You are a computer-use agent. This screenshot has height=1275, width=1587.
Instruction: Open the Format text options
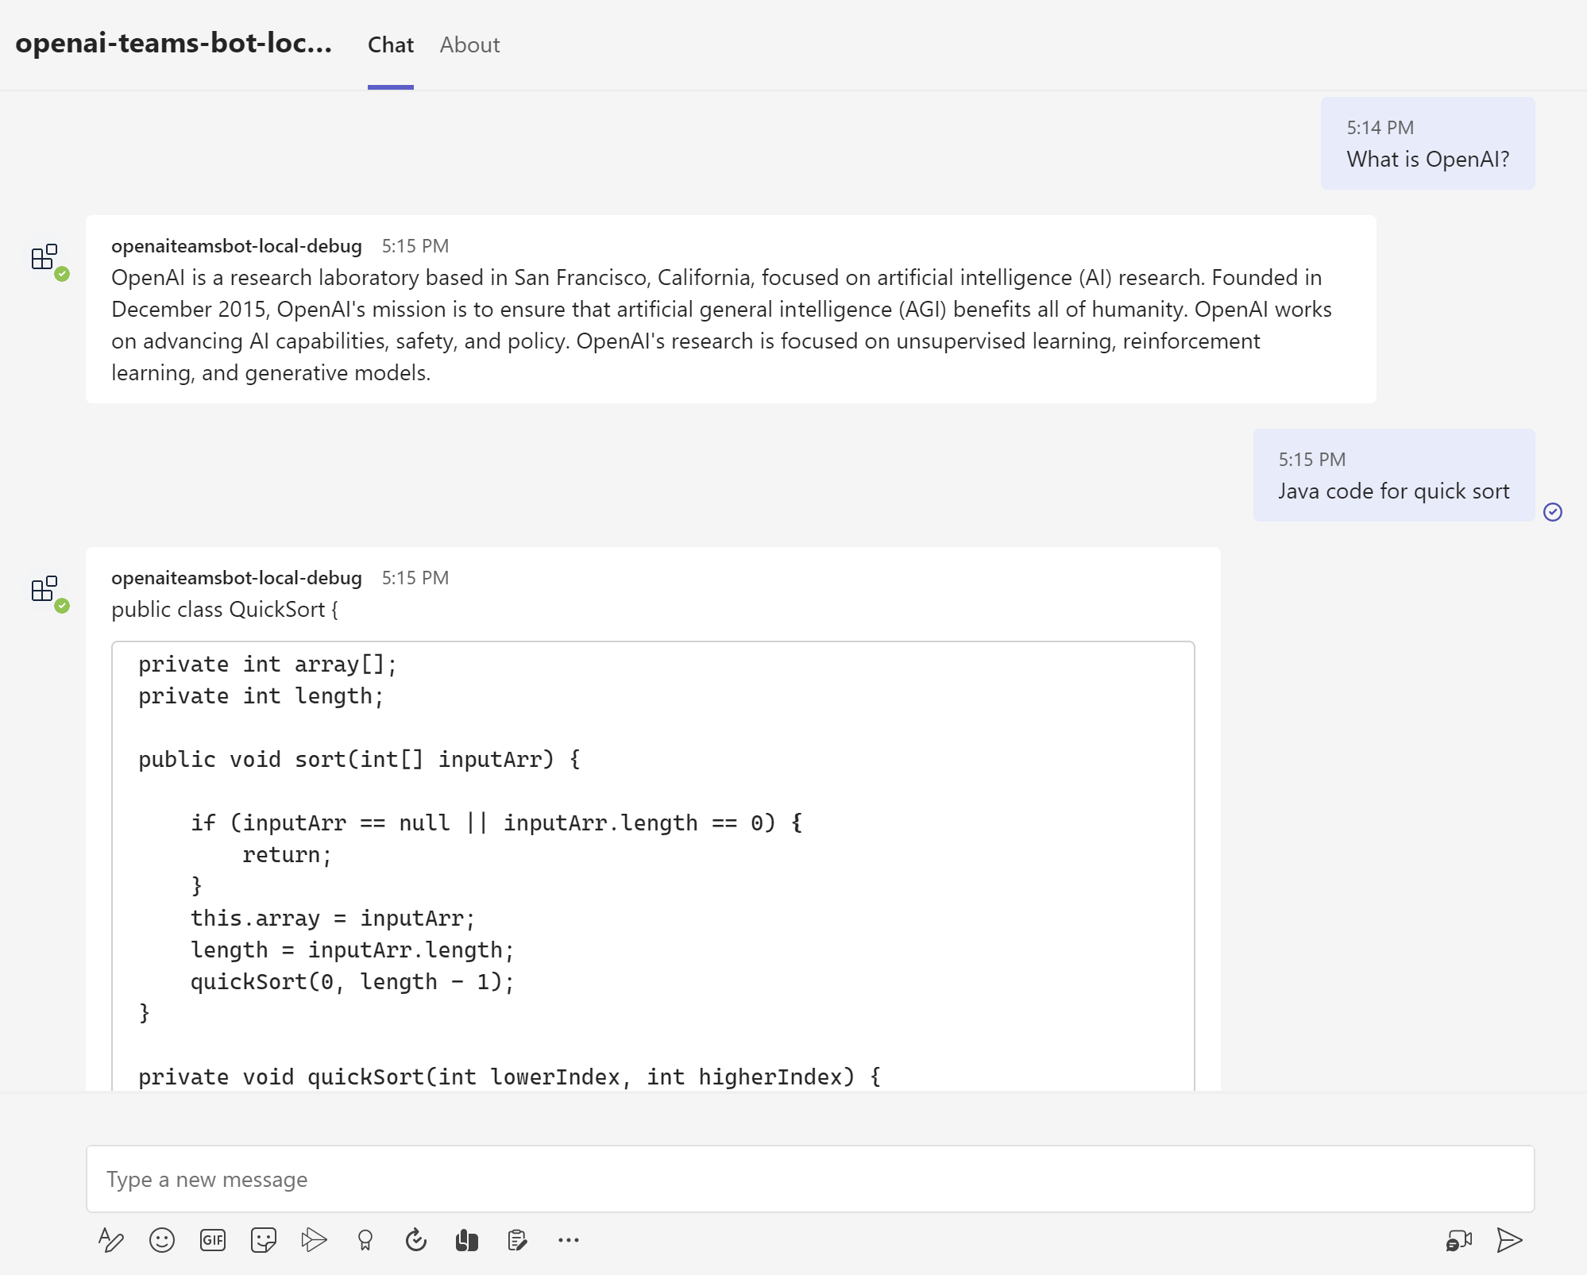point(110,1239)
